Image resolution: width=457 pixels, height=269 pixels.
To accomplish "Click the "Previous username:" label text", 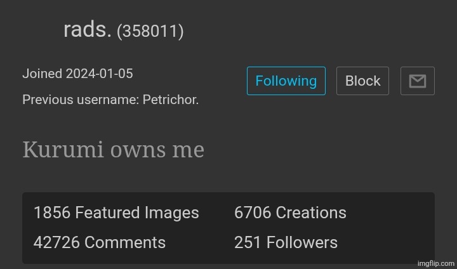I will (x=81, y=100).
